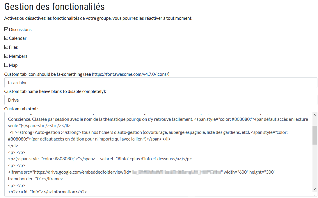The image size is (318, 198).
Task: Uncheck the Members checkbox
Action: click(x=6, y=56)
